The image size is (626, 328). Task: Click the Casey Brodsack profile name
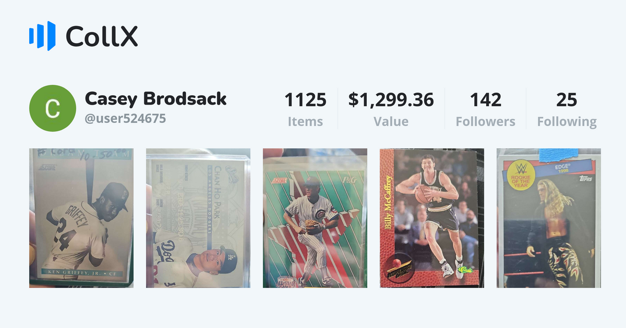point(155,99)
